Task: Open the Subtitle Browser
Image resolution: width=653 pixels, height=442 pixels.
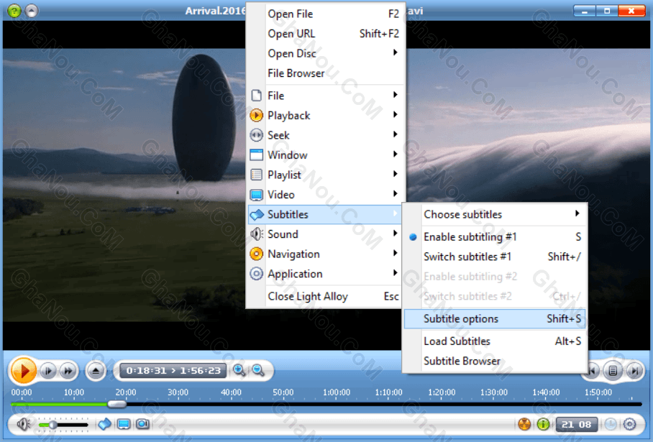Action: click(495, 362)
